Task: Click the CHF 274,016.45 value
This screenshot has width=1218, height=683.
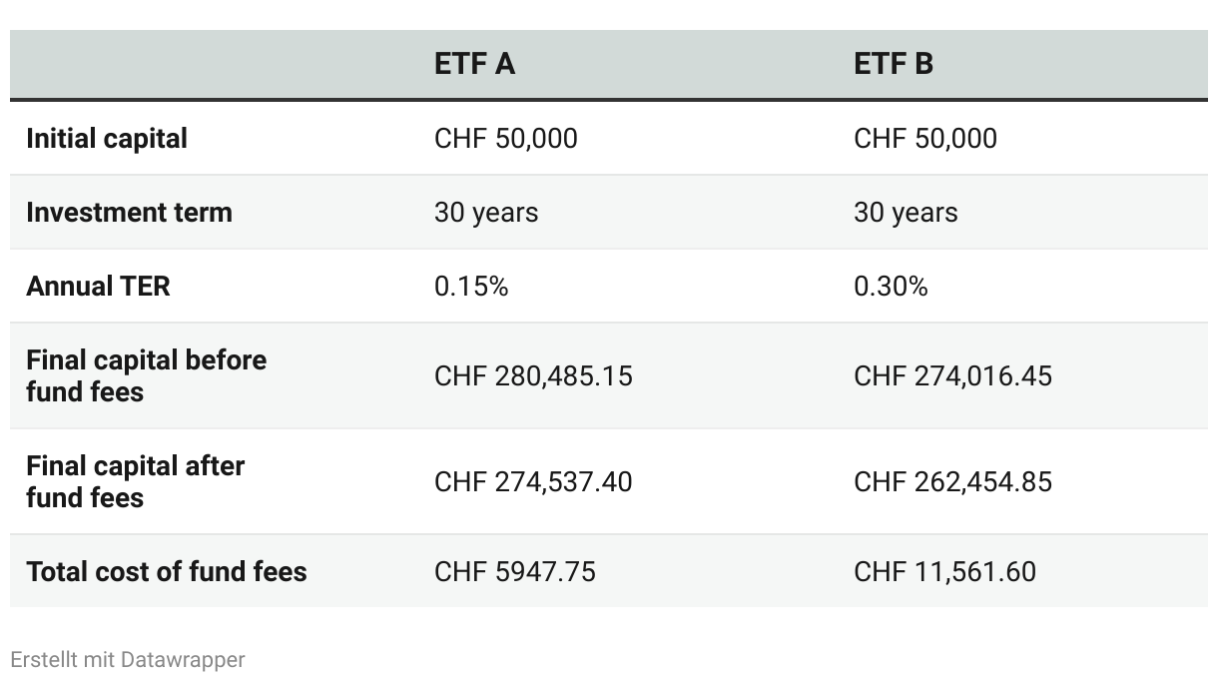Action: tap(952, 375)
